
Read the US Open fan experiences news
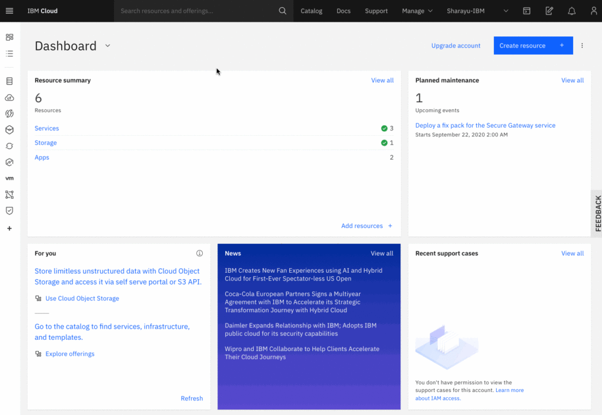point(304,275)
